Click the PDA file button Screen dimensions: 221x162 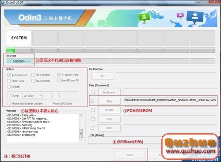pyautogui.click(x=109, y=101)
